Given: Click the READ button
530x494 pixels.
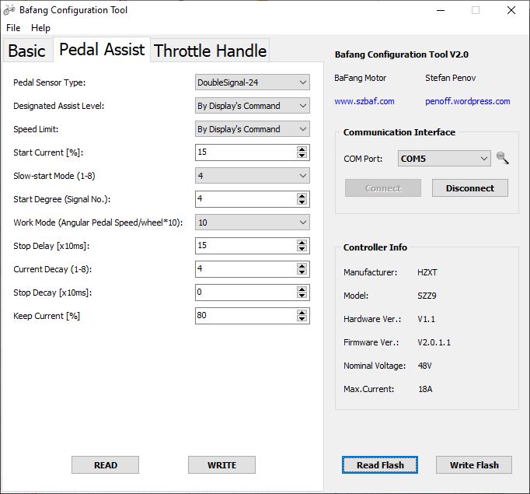Looking at the screenshot, I should point(105,465).
